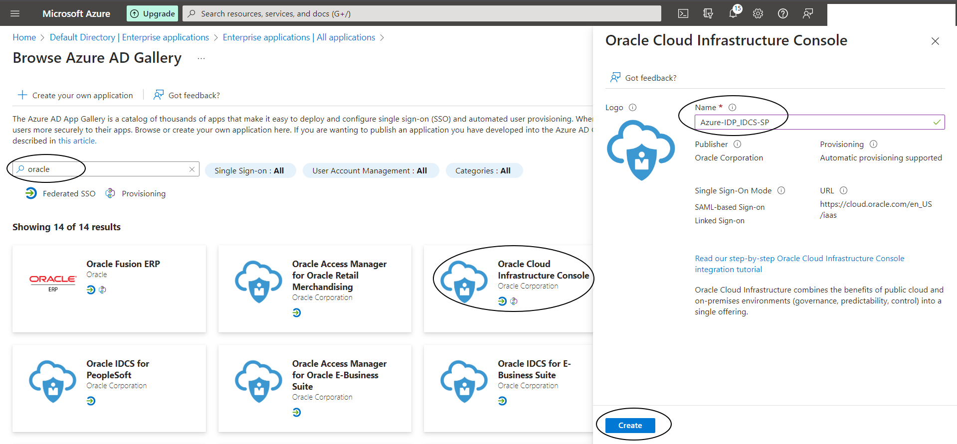
Task: Open the Single Sign-on filter
Action: tap(249, 171)
